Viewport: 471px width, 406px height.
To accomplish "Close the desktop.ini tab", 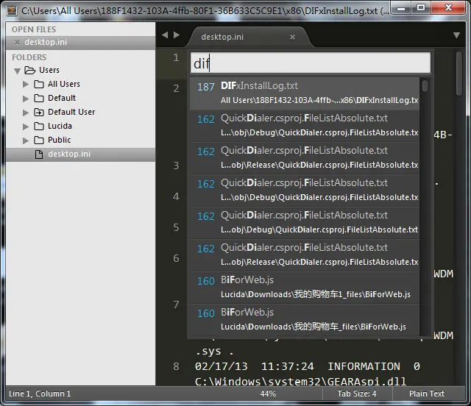I will 292,37.
